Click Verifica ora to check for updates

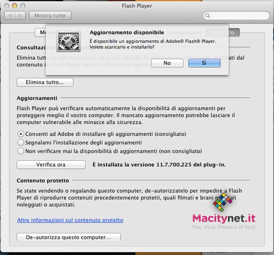(51, 165)
